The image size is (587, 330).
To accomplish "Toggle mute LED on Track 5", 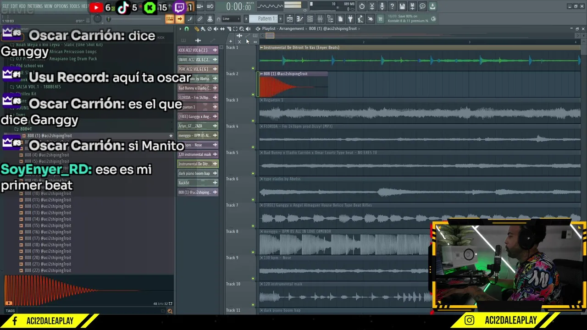I will [x=253, y=174].
